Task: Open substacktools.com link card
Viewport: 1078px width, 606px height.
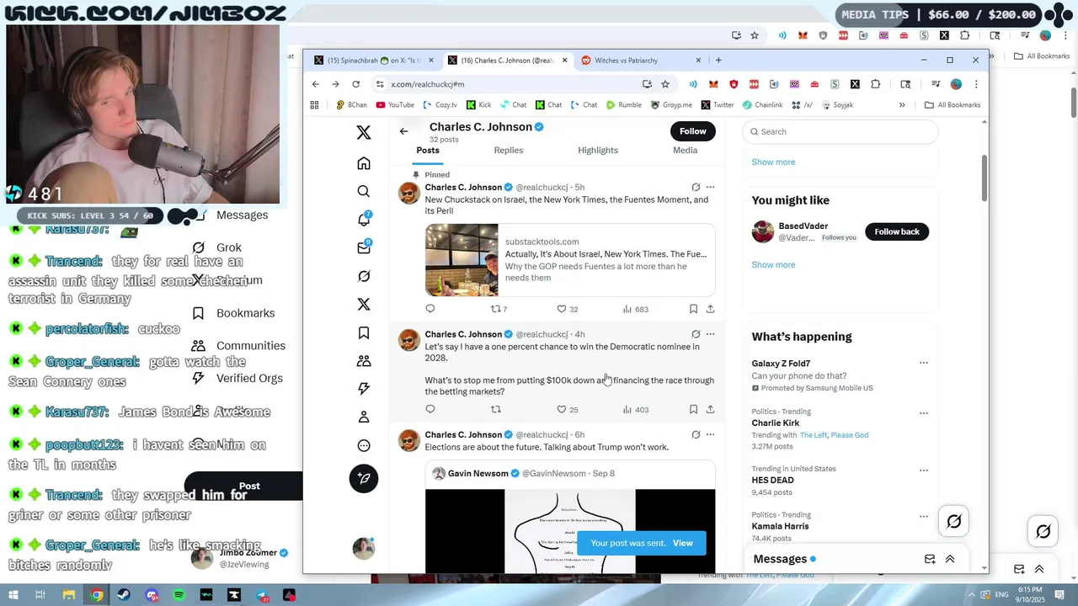Action: (570, 260)
